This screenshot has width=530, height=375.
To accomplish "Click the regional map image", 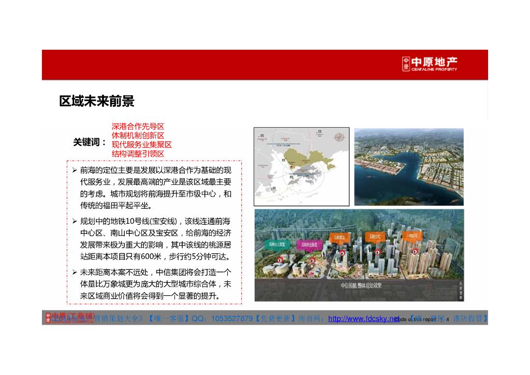I will (301, 166).
